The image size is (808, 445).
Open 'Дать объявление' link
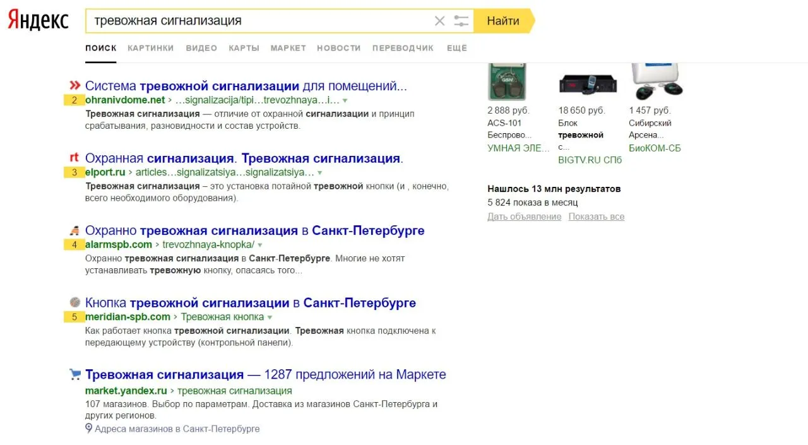pos(524,217)
